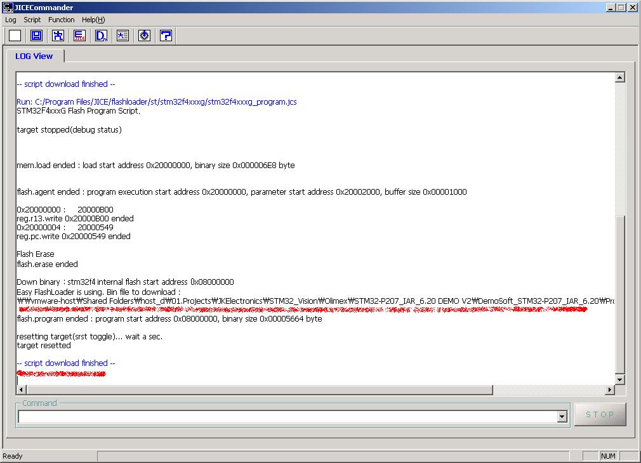This screenshot has height=463, width=641.
Task: Click inside the Command input field
Action: [286, 417]
